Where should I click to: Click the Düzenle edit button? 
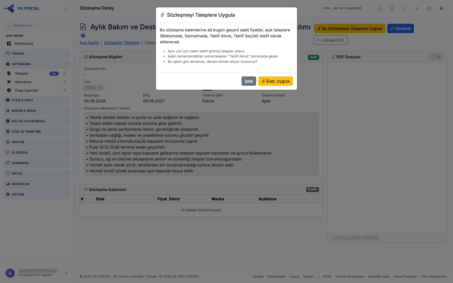click(x=400, y=29)
